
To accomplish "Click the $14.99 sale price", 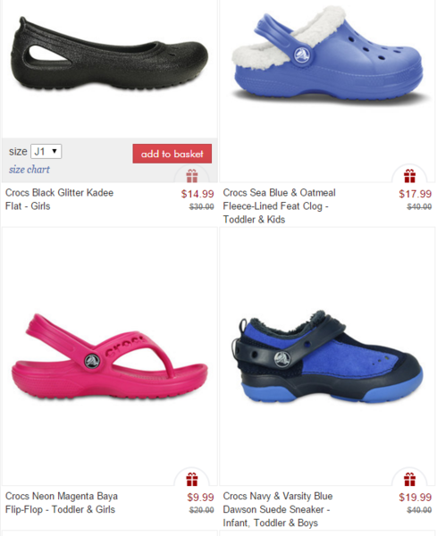I will point(197,194).
